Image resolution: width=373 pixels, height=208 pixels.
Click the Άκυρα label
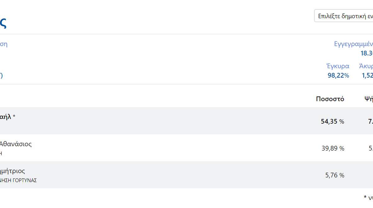[x=366, y=66]
